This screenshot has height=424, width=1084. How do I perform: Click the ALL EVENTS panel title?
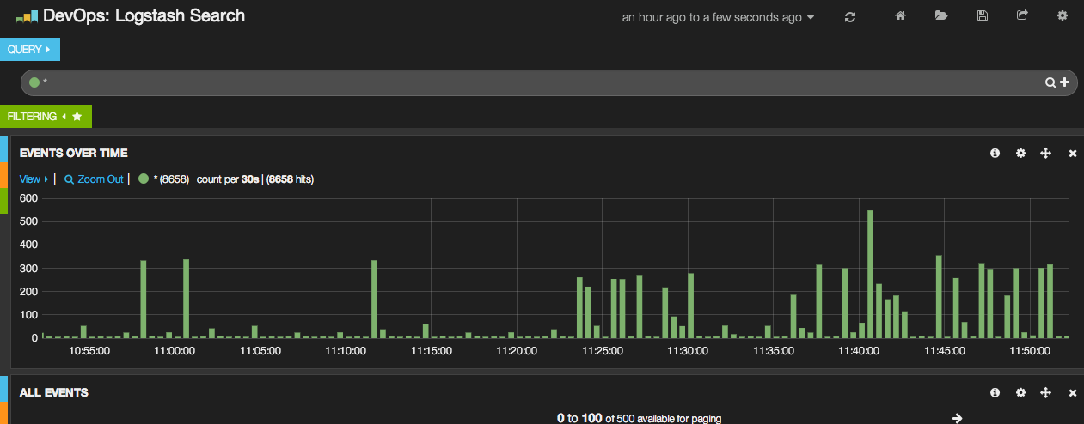[x=53, y=392]
